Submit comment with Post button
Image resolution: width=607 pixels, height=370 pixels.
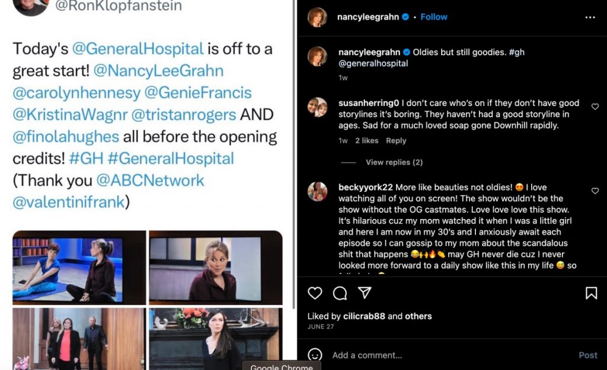tap(588, 355)
